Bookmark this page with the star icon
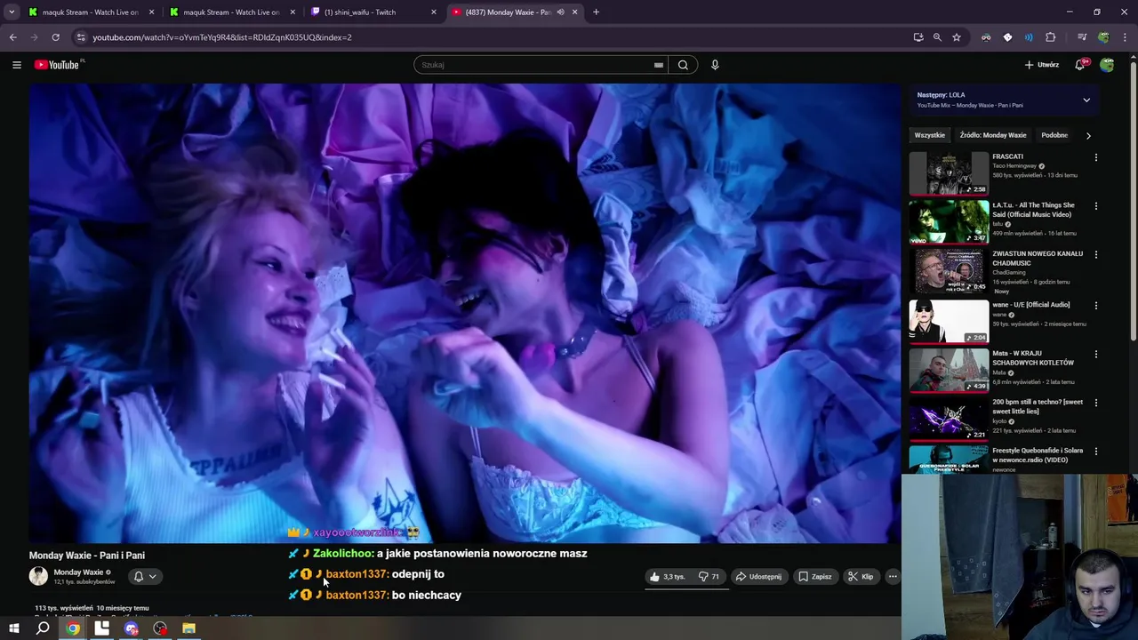 tap(957, 37)
